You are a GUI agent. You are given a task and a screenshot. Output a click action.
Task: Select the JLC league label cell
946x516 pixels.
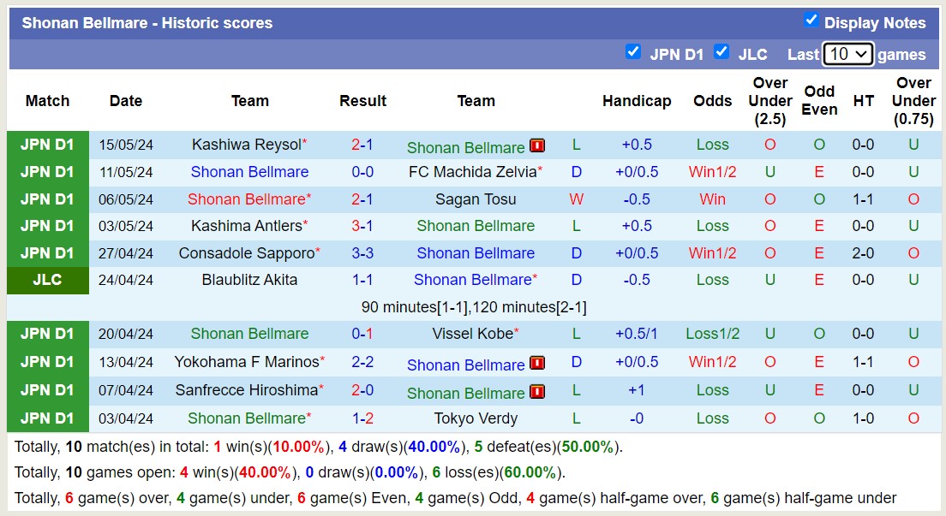(47, 280)
